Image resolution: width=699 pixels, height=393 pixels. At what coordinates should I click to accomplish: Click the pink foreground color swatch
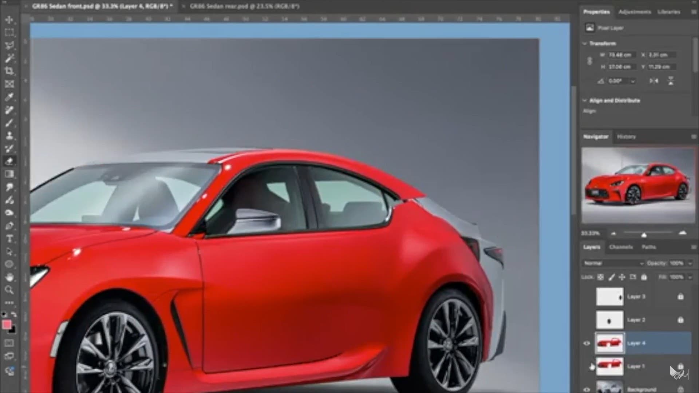7,325
